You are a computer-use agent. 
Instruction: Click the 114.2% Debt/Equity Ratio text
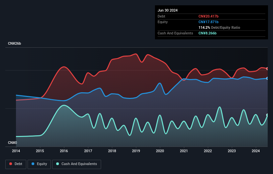219,27
